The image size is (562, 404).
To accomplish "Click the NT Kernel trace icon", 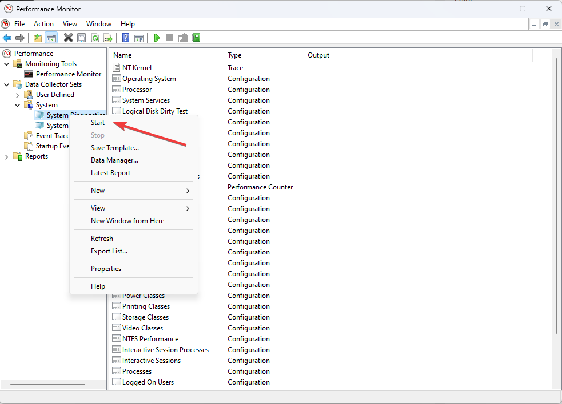I will pos(116,67).
